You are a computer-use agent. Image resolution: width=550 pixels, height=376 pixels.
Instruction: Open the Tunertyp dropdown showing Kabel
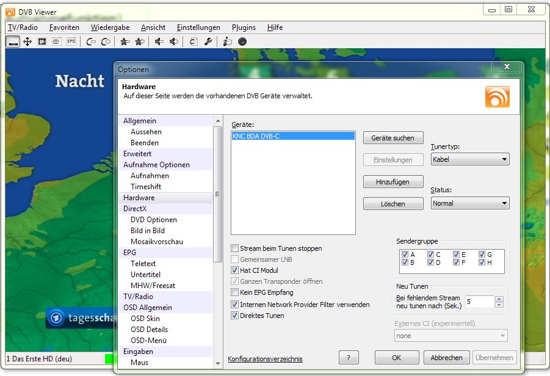click(470, 159)
